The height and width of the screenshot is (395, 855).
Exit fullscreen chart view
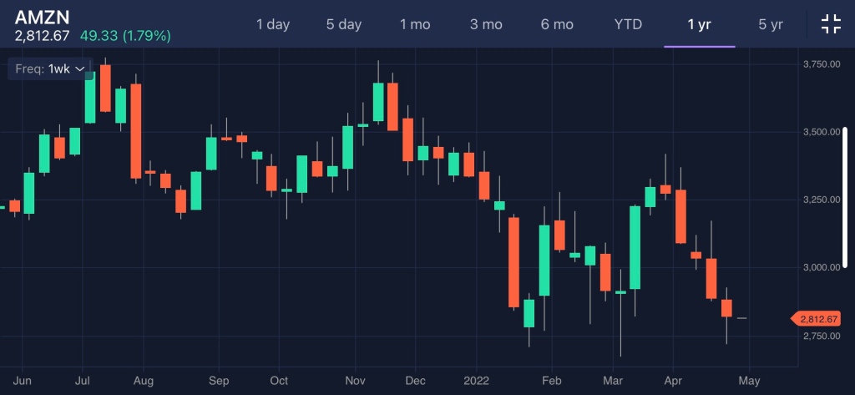coord(831,24)
